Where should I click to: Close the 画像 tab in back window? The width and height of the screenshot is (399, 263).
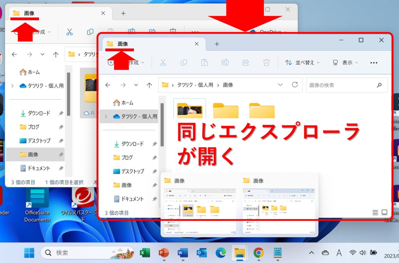point(103,13)
